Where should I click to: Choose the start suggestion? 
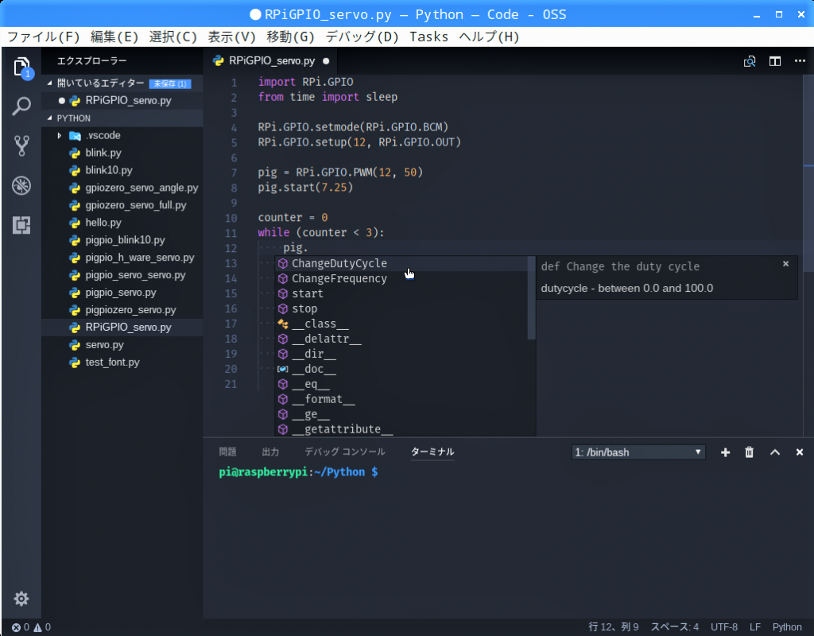[x=401, y=293]
